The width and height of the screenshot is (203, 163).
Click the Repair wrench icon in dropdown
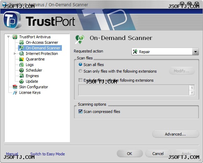[x=135, y=52]
